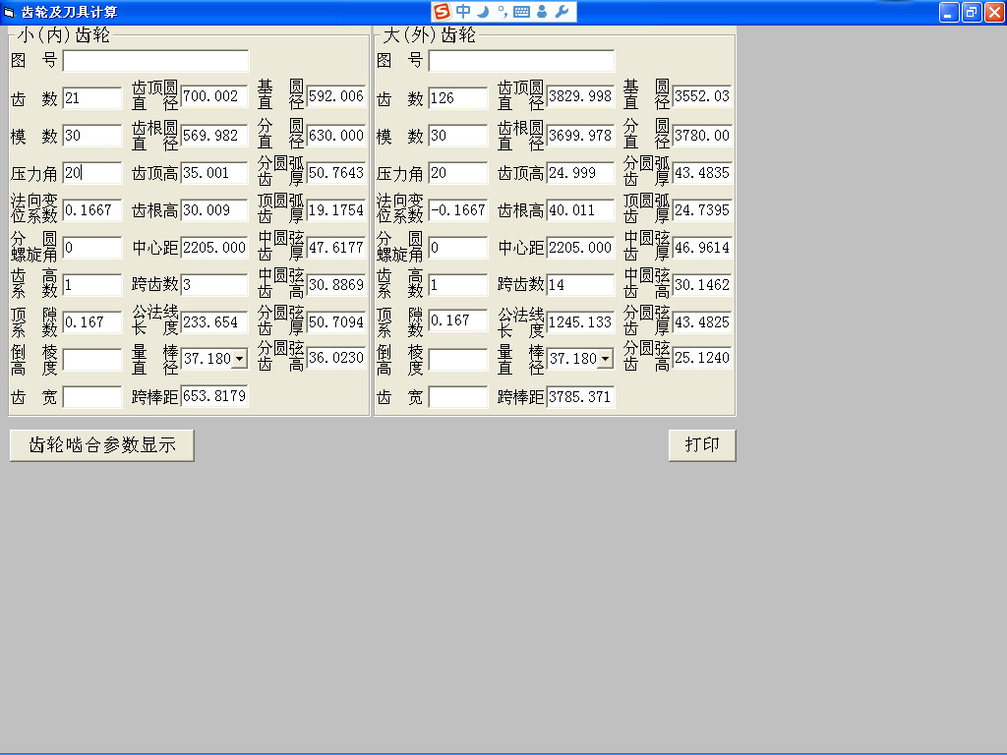Select large gear 齿根高 value 40.011
The image size is (1007, 755).
[580, 210]
